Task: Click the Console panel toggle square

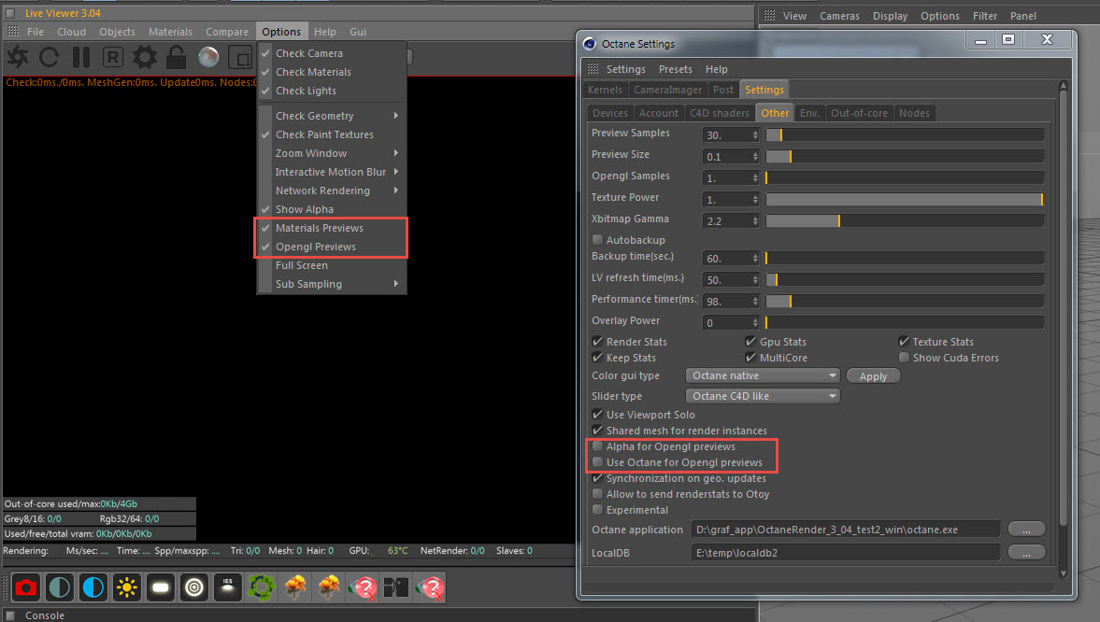Action: [10, 615]
